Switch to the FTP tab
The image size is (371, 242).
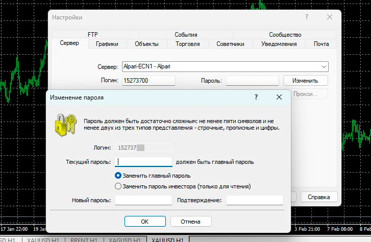(92, 35)
